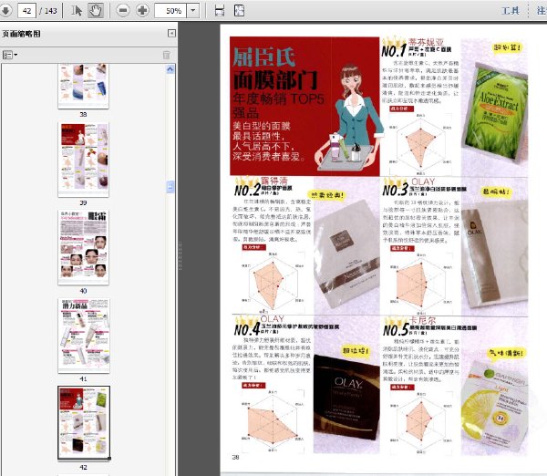Click the panel divider grip handle

tap(180, 255)
